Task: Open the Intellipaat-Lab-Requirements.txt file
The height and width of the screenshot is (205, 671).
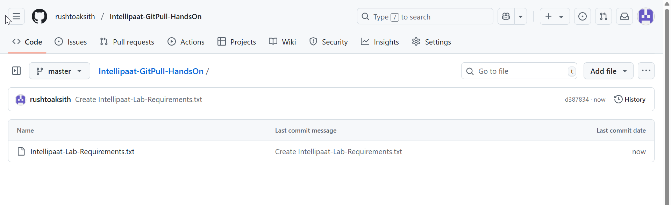Action: [x=83, y=152]
